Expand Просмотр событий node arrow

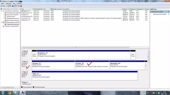click(3, 15)
